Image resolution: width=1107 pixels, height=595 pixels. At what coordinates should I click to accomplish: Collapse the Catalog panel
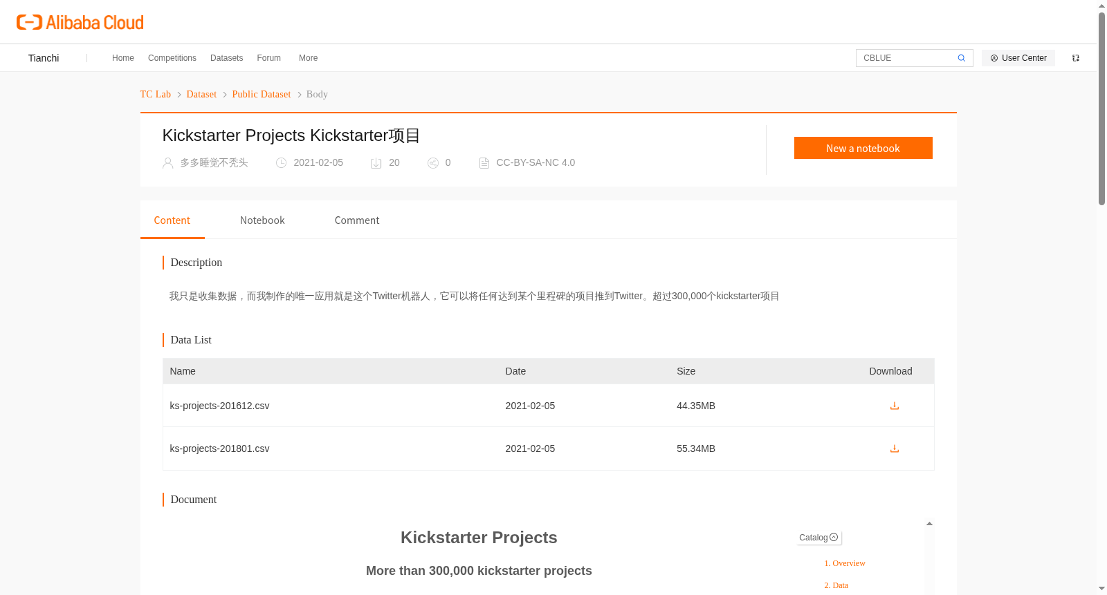tap(818, 538)
